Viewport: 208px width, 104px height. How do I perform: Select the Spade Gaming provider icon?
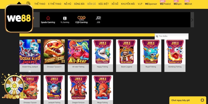[48, 18]
